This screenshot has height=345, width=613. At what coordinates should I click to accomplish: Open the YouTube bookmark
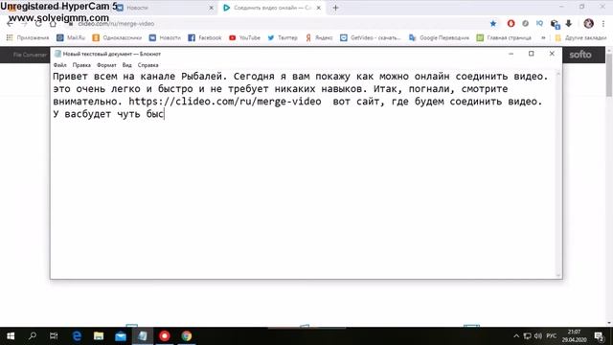245,37
